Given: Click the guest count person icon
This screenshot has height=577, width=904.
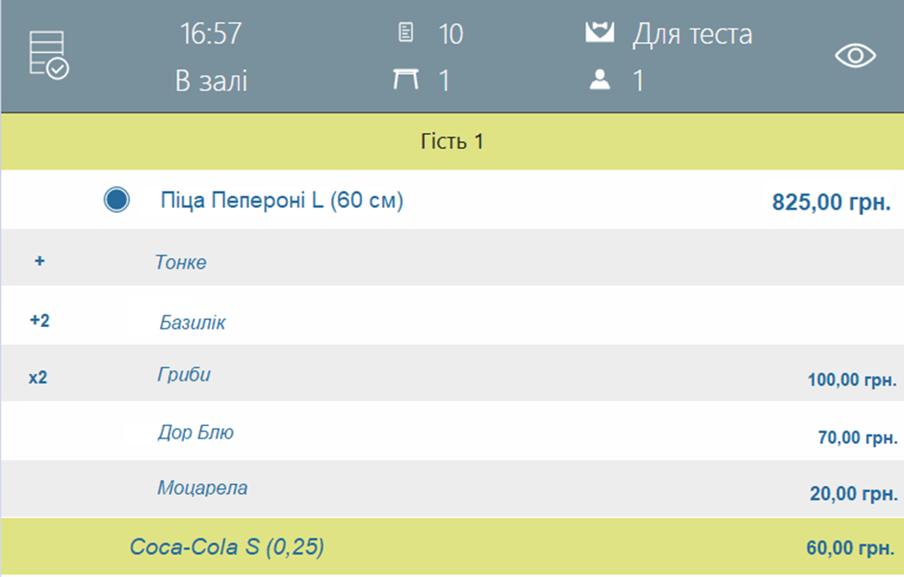Looking at the screenshot, I should [x=600, y=79].
